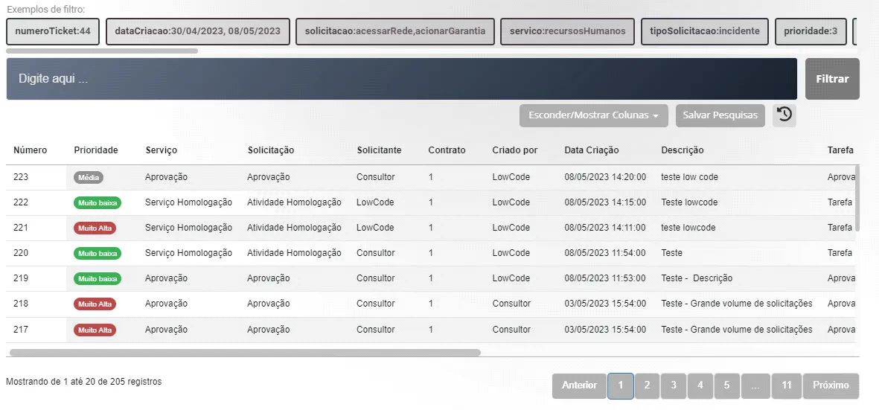The image size is (879, 410).
Task: Click the Muito baixa badge of ticket 220
Action: coord(98,253)
